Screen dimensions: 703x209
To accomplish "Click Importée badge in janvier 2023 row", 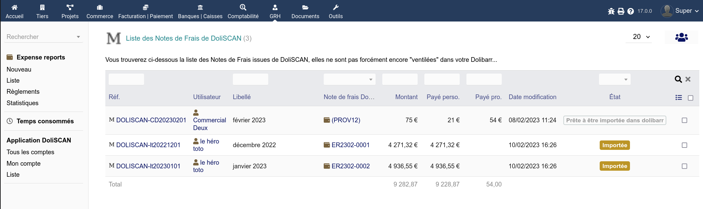I will [614, 166].
